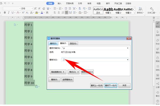Apply the 标题 2 style
This screenshot has width=160, height=106.
[x=118, y=11]
